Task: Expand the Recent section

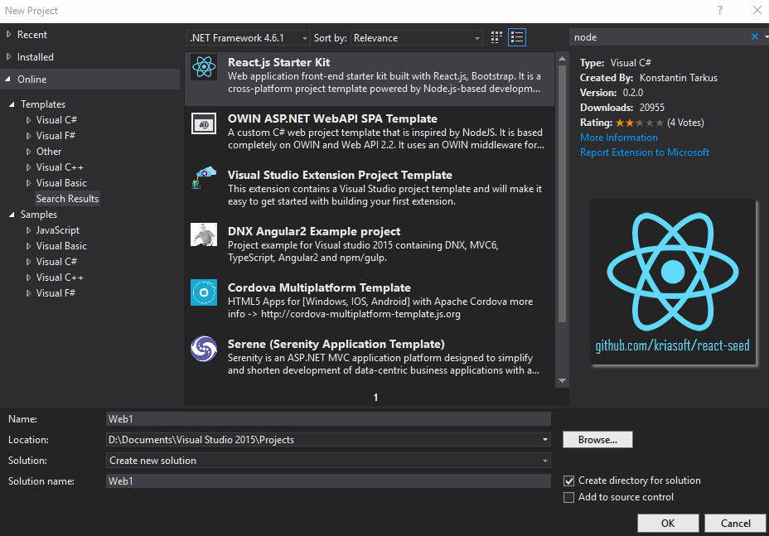Action: point(9,34)
